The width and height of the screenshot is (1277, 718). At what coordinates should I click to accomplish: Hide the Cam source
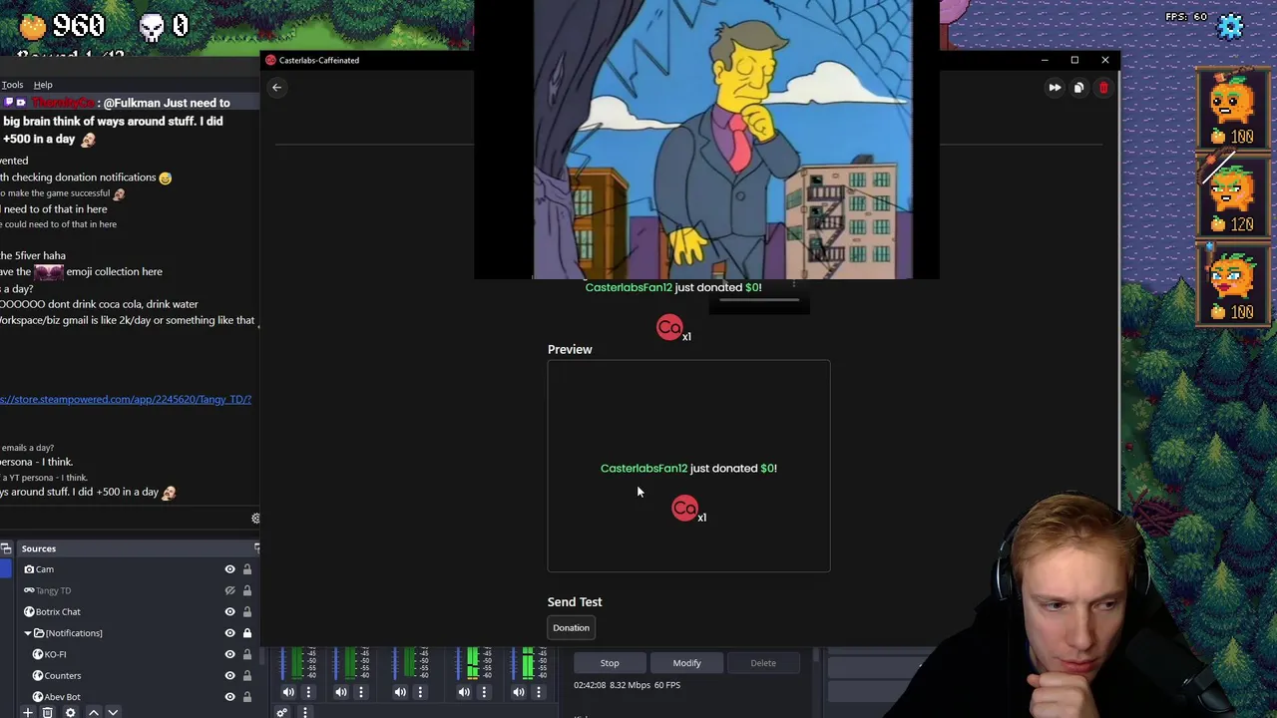click(x=229, y=569)
